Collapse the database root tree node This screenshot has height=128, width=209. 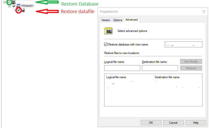5,2
